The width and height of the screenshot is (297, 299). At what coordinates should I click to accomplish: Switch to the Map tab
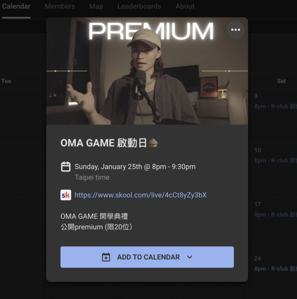coord(96,6)
